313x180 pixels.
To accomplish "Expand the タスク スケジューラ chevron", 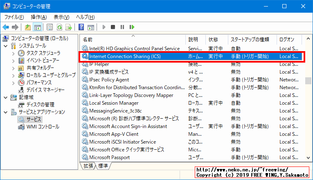I will [14, 54].
